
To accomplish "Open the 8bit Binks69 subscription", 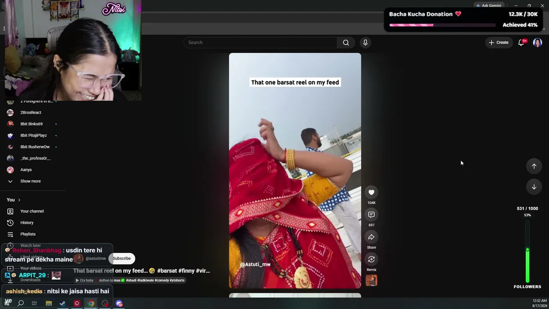I will [32, 124].
